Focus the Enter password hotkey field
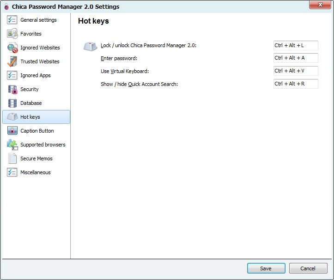Screen dimensions: 334x280 [296, 58]
